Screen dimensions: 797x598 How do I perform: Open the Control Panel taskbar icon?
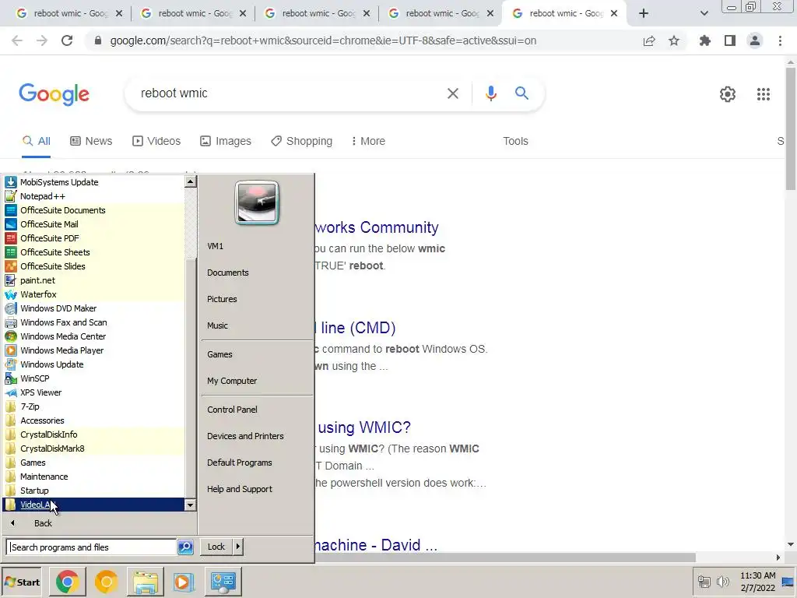(223, 582)
